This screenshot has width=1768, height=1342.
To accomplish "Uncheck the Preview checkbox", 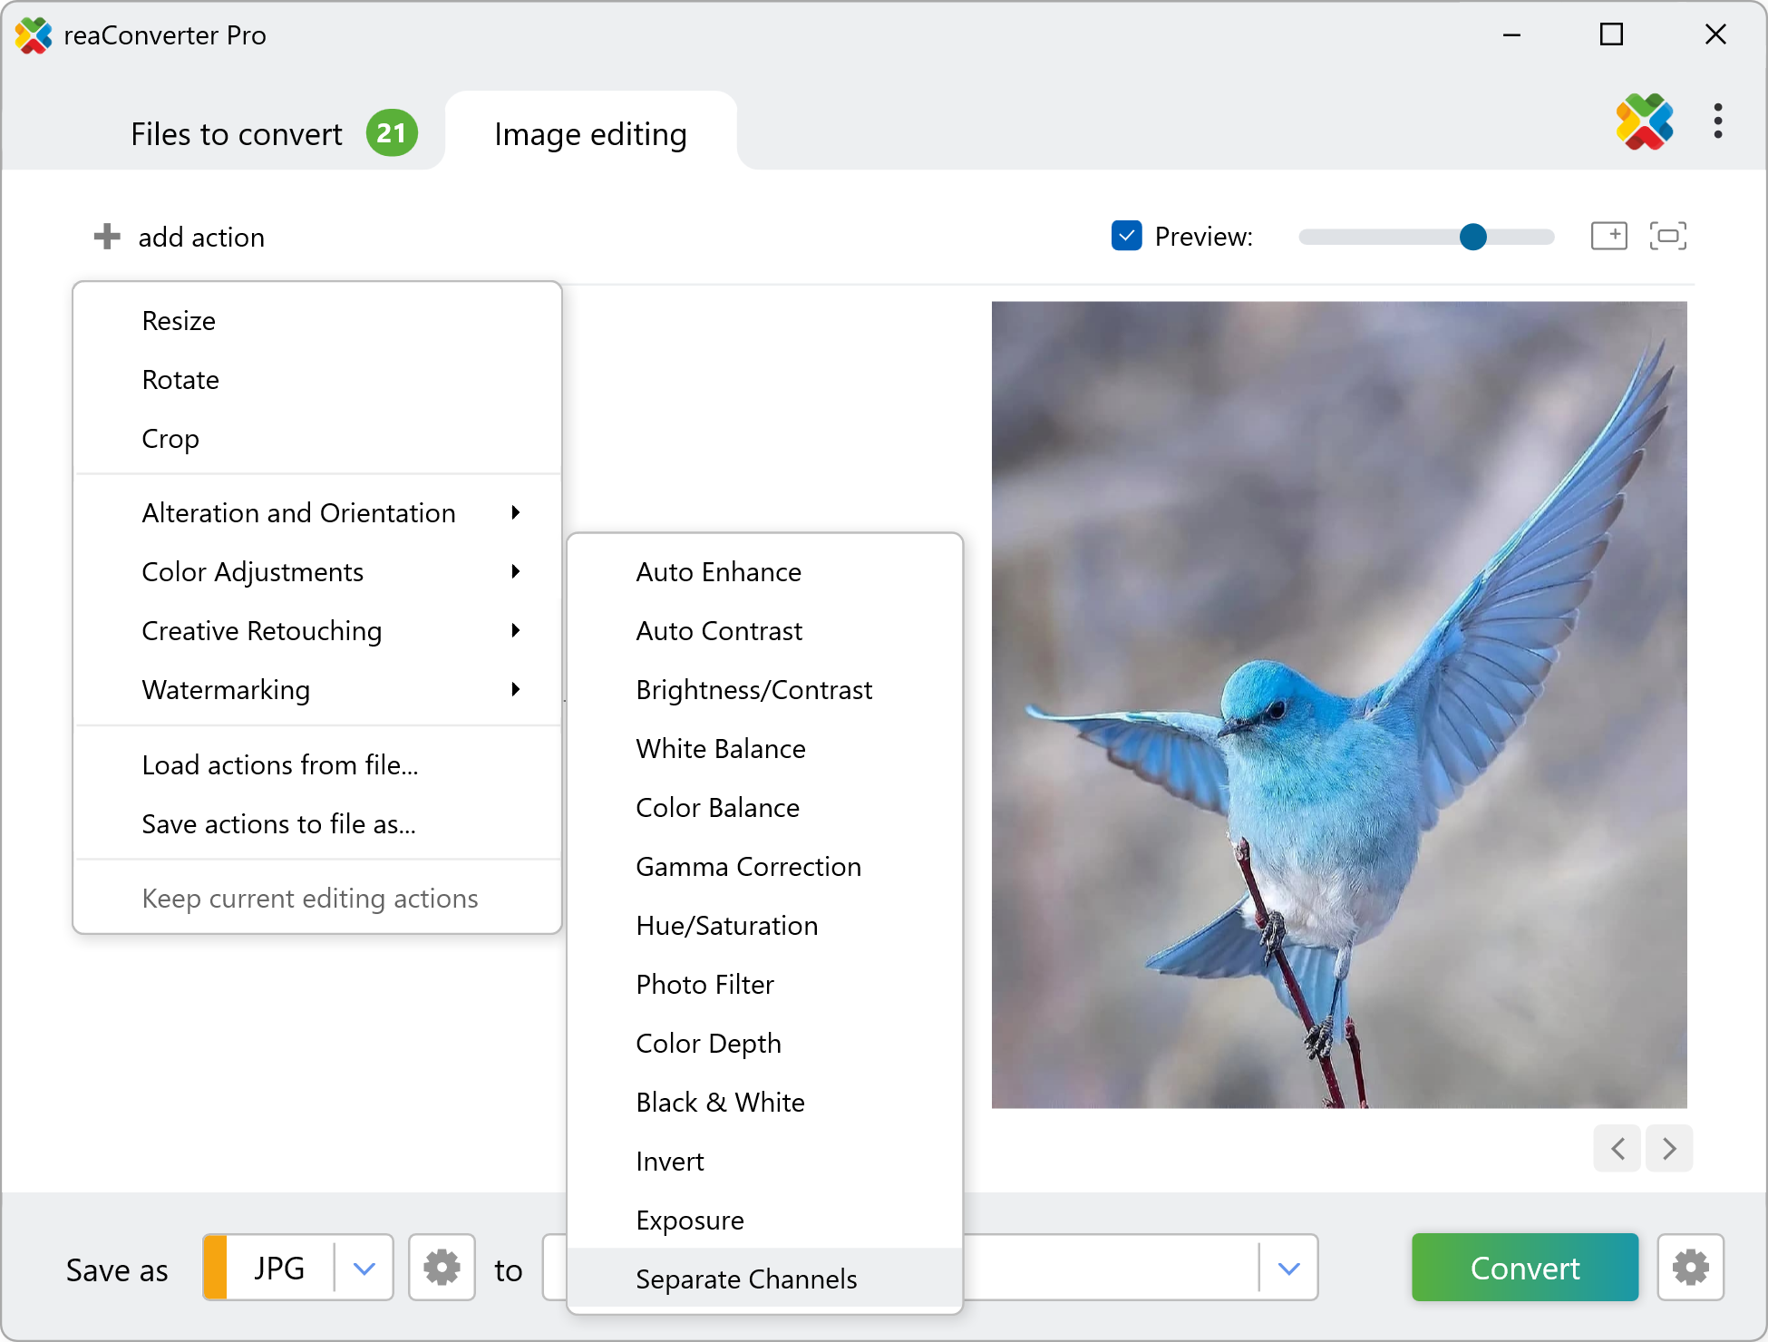I will 1126,237.
